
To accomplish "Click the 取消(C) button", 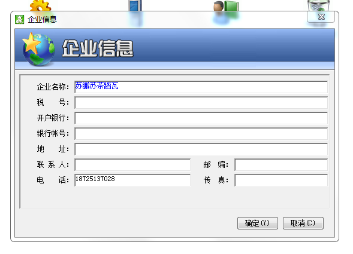I will [x=303, y=223].
